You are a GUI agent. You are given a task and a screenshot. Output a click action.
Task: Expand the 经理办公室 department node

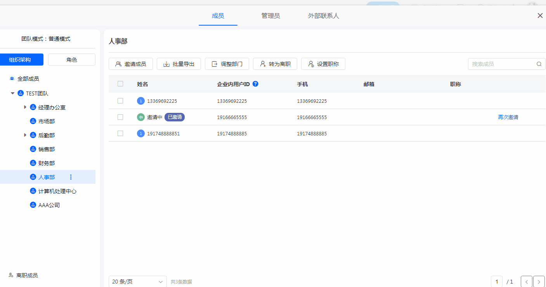25,107
